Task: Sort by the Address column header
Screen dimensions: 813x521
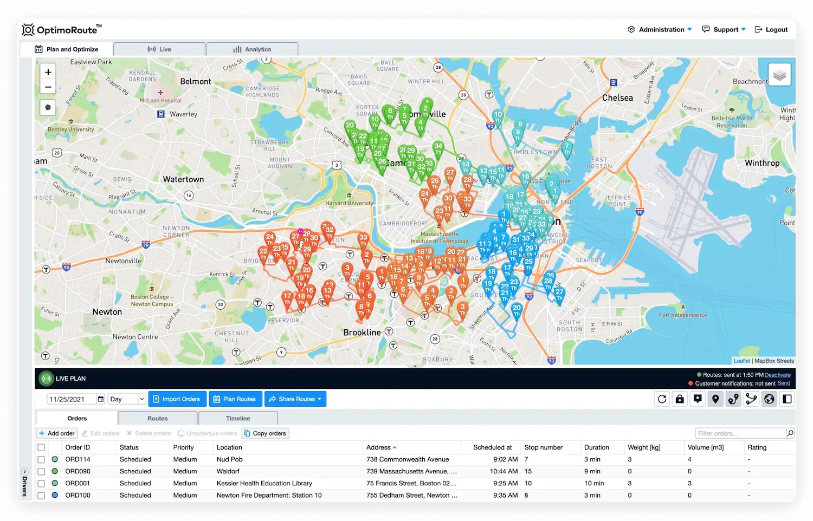Action: tap(382, 447)
